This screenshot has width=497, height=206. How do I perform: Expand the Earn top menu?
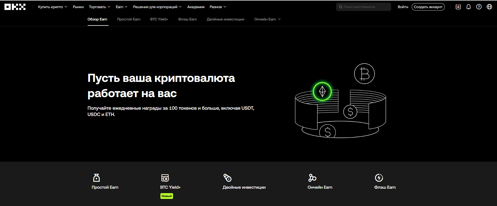click(x=122, y=7)
